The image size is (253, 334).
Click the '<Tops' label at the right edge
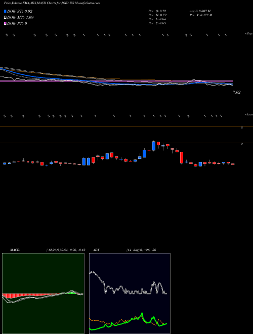[x=248, y=34]
